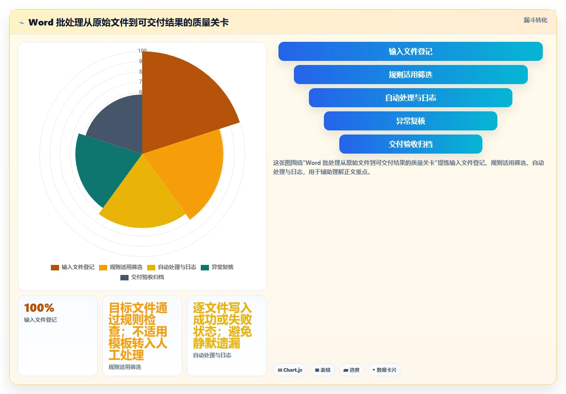
Task: Select the 自动处理与日志 funnel stage
Action: click(411, 98)
